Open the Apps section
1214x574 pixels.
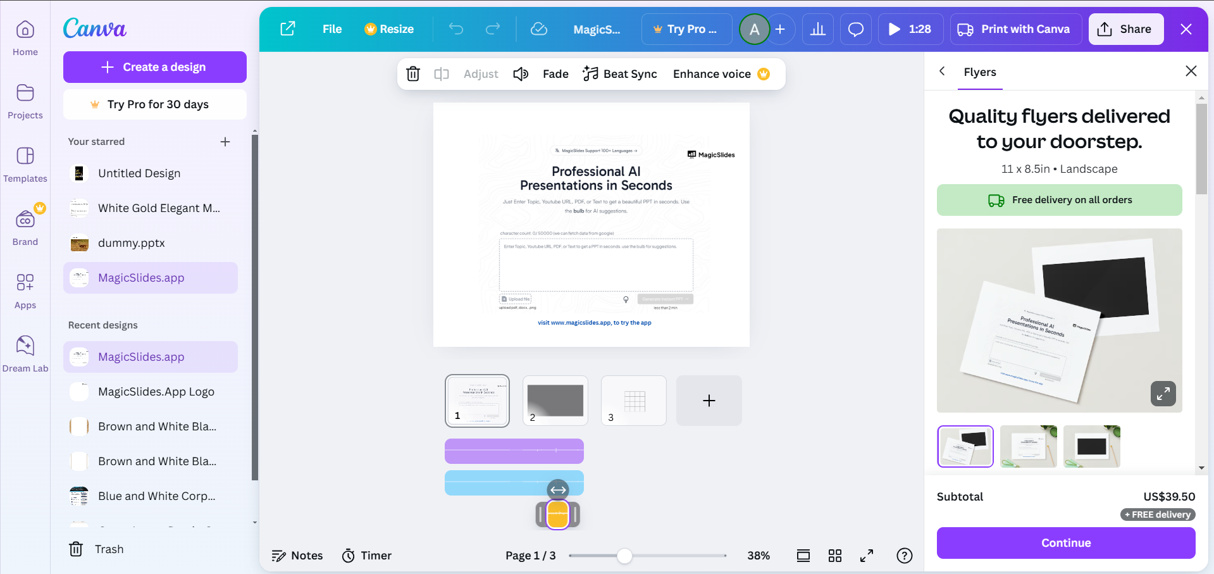25,291
